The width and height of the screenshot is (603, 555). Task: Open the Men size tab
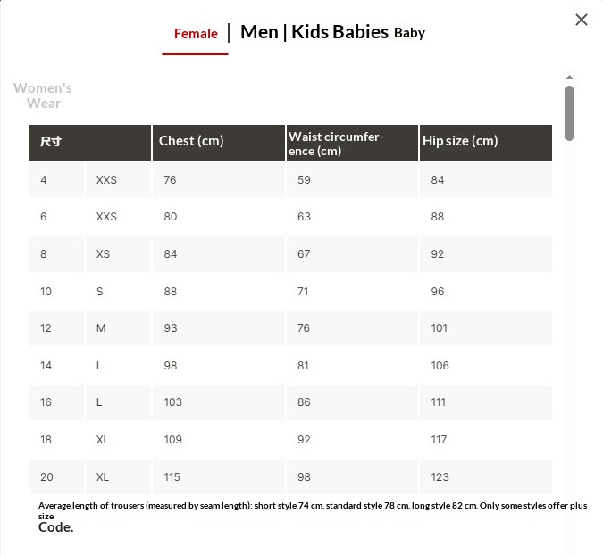(x=259, y=32)
